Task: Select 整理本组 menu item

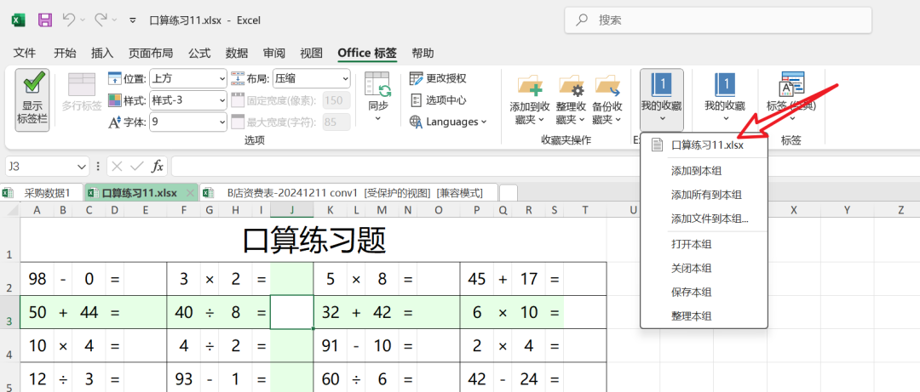Action: click(704, 316)
